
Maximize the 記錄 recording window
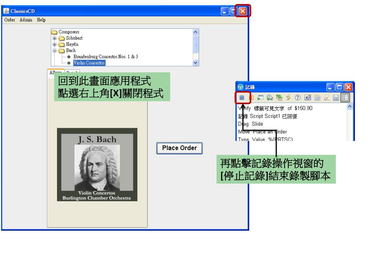339,87
